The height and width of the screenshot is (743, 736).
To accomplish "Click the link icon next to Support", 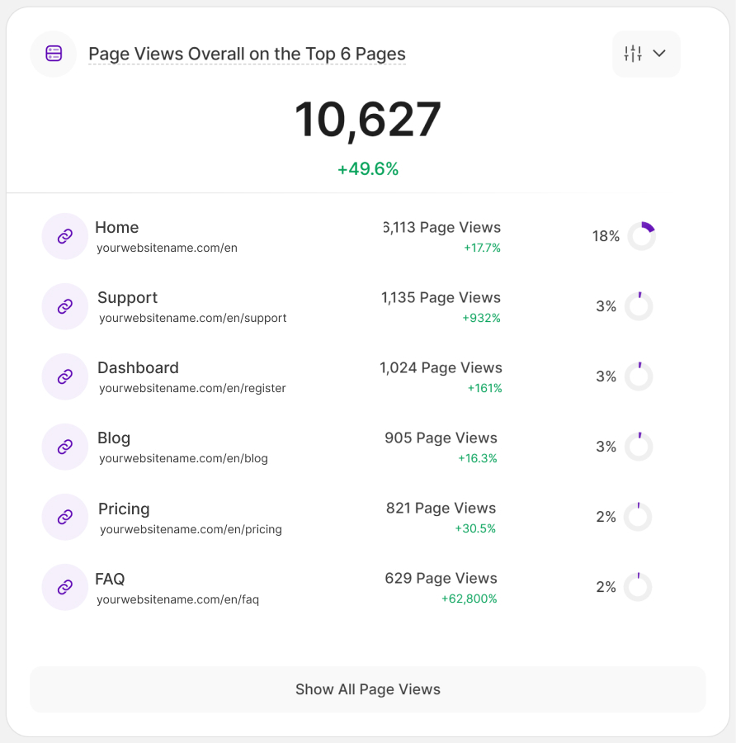I will 64,306.
